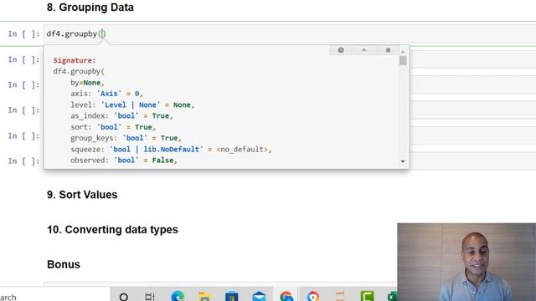The width and height of the screenshot is (536, 301).
Task: Click the 'df4.groupby(' line in the tooltip
Action: pos(79,71)
